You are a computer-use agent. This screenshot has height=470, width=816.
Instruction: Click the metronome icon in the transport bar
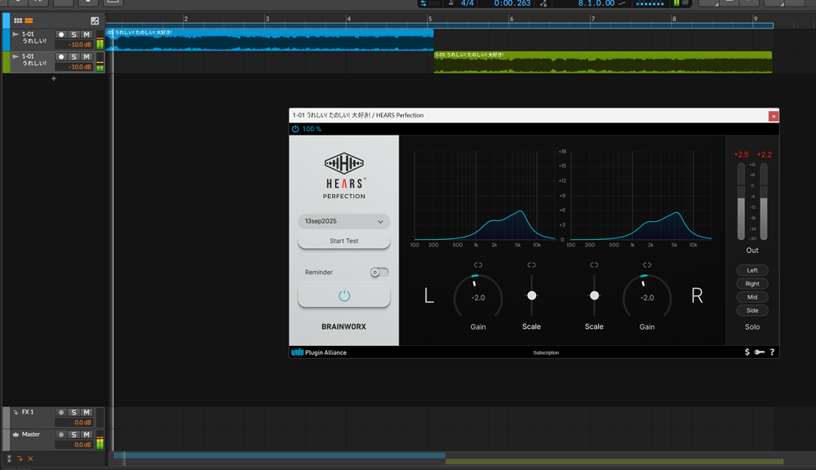click(x=451, y=3)
